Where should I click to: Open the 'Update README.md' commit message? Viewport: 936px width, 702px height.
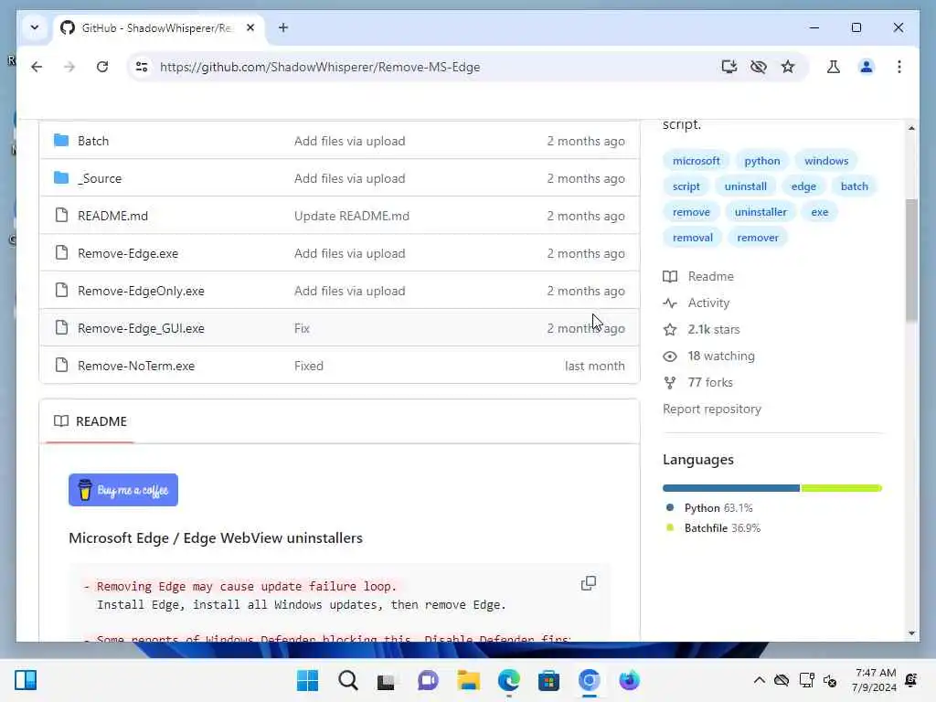coord(352,216)
